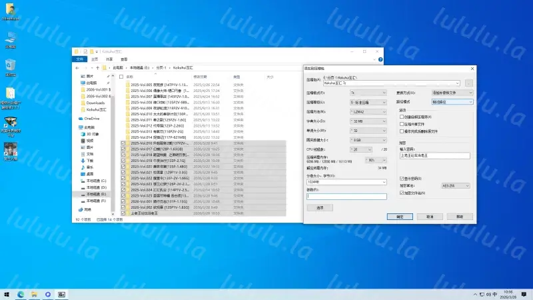Open the memory usage 80% dropdown
This screenshot has height=300, width=533.
tap(376, 160)
